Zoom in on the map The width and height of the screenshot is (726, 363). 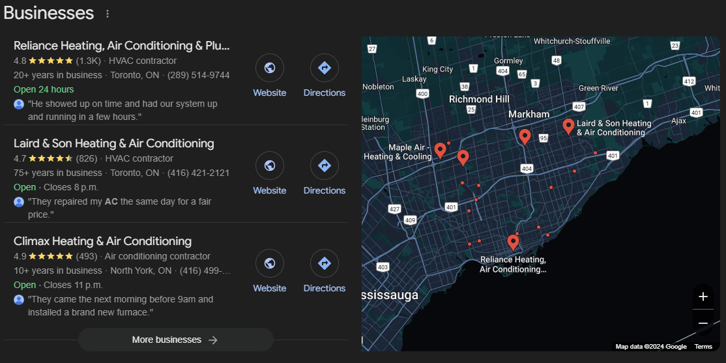(x=703, y=297)
